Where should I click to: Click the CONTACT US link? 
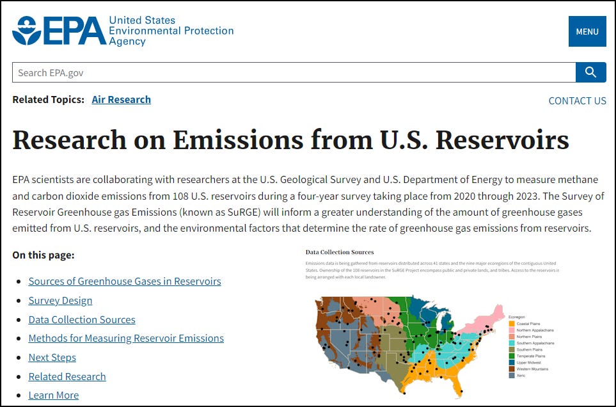tap(577, 101)
